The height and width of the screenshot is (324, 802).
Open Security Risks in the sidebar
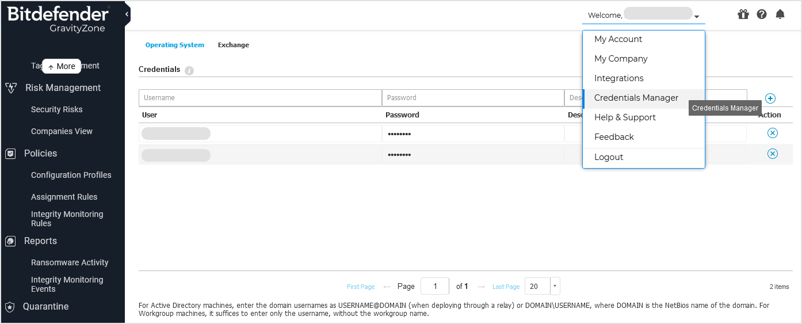(x=56, y=109)
